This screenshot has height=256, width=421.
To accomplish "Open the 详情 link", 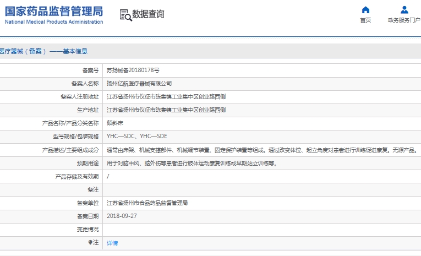I will (112, 243).
